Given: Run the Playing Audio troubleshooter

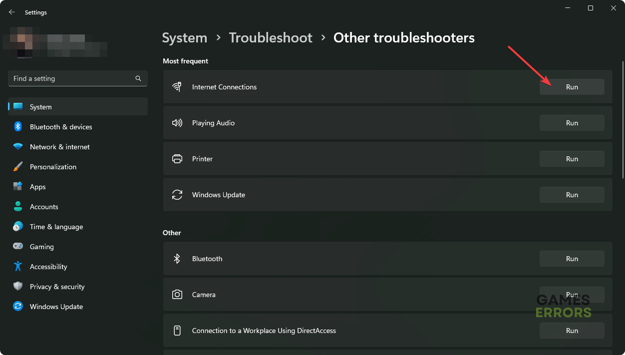Looking at the screenshot, I should click(x=572, y=123).
